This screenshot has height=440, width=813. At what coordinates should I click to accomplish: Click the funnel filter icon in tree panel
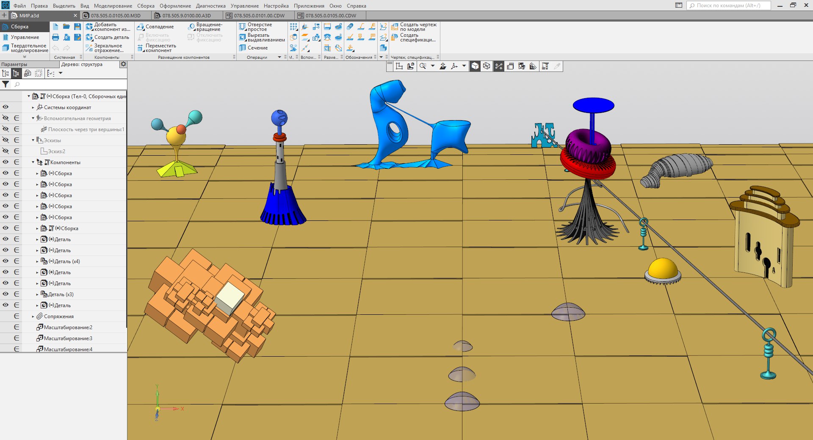tap(6, 84)
